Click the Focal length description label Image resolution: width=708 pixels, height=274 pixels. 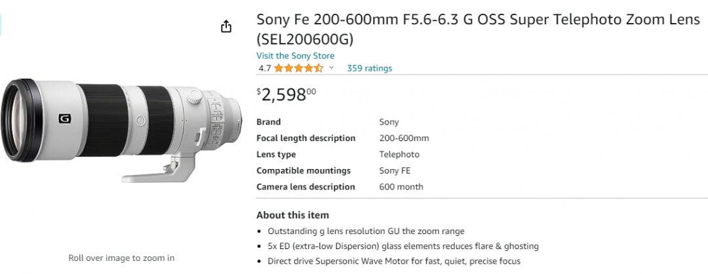point(305,138)
